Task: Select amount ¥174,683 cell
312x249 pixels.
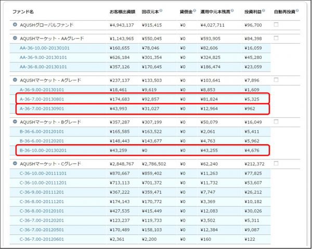Action: click(x=120, y=99)
